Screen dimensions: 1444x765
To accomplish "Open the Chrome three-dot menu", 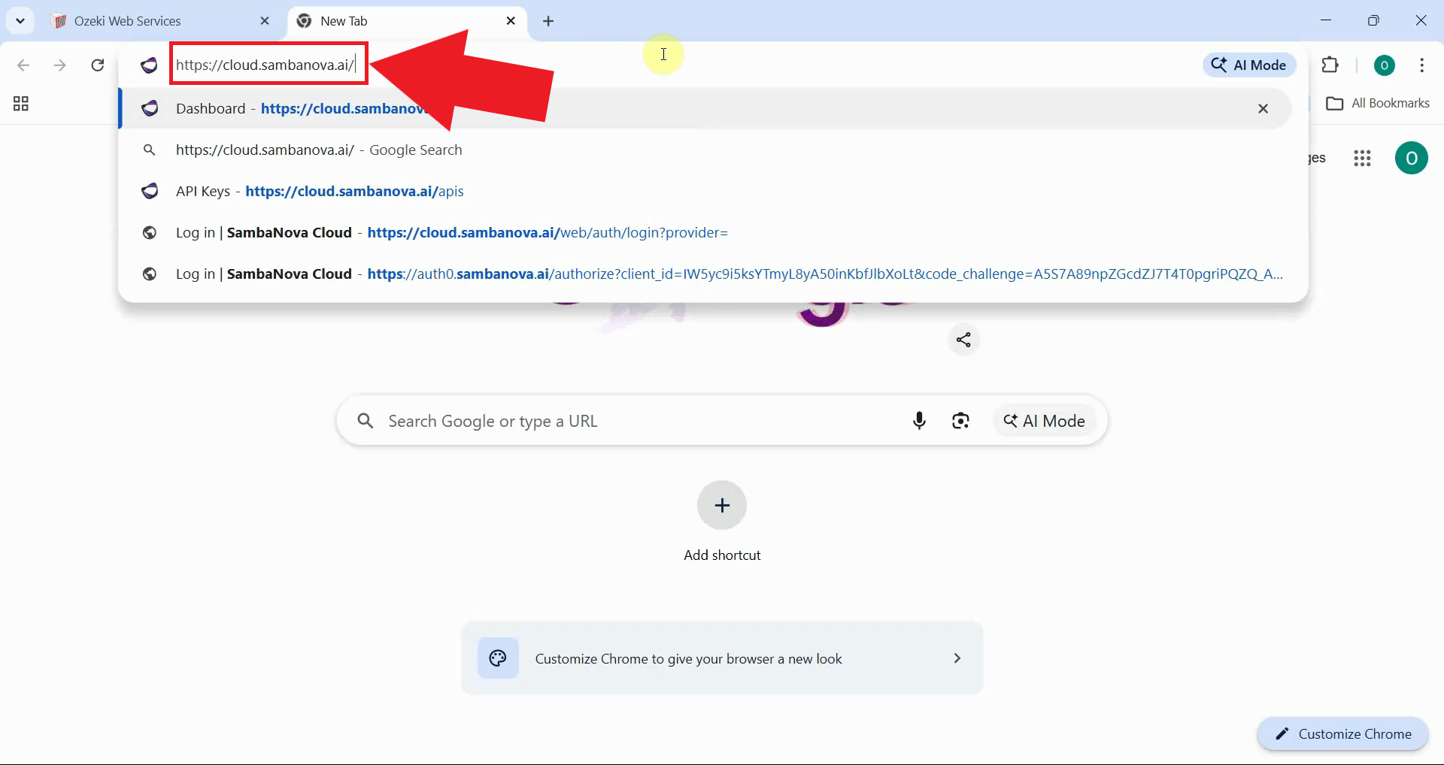I will tap(1421, 65).
